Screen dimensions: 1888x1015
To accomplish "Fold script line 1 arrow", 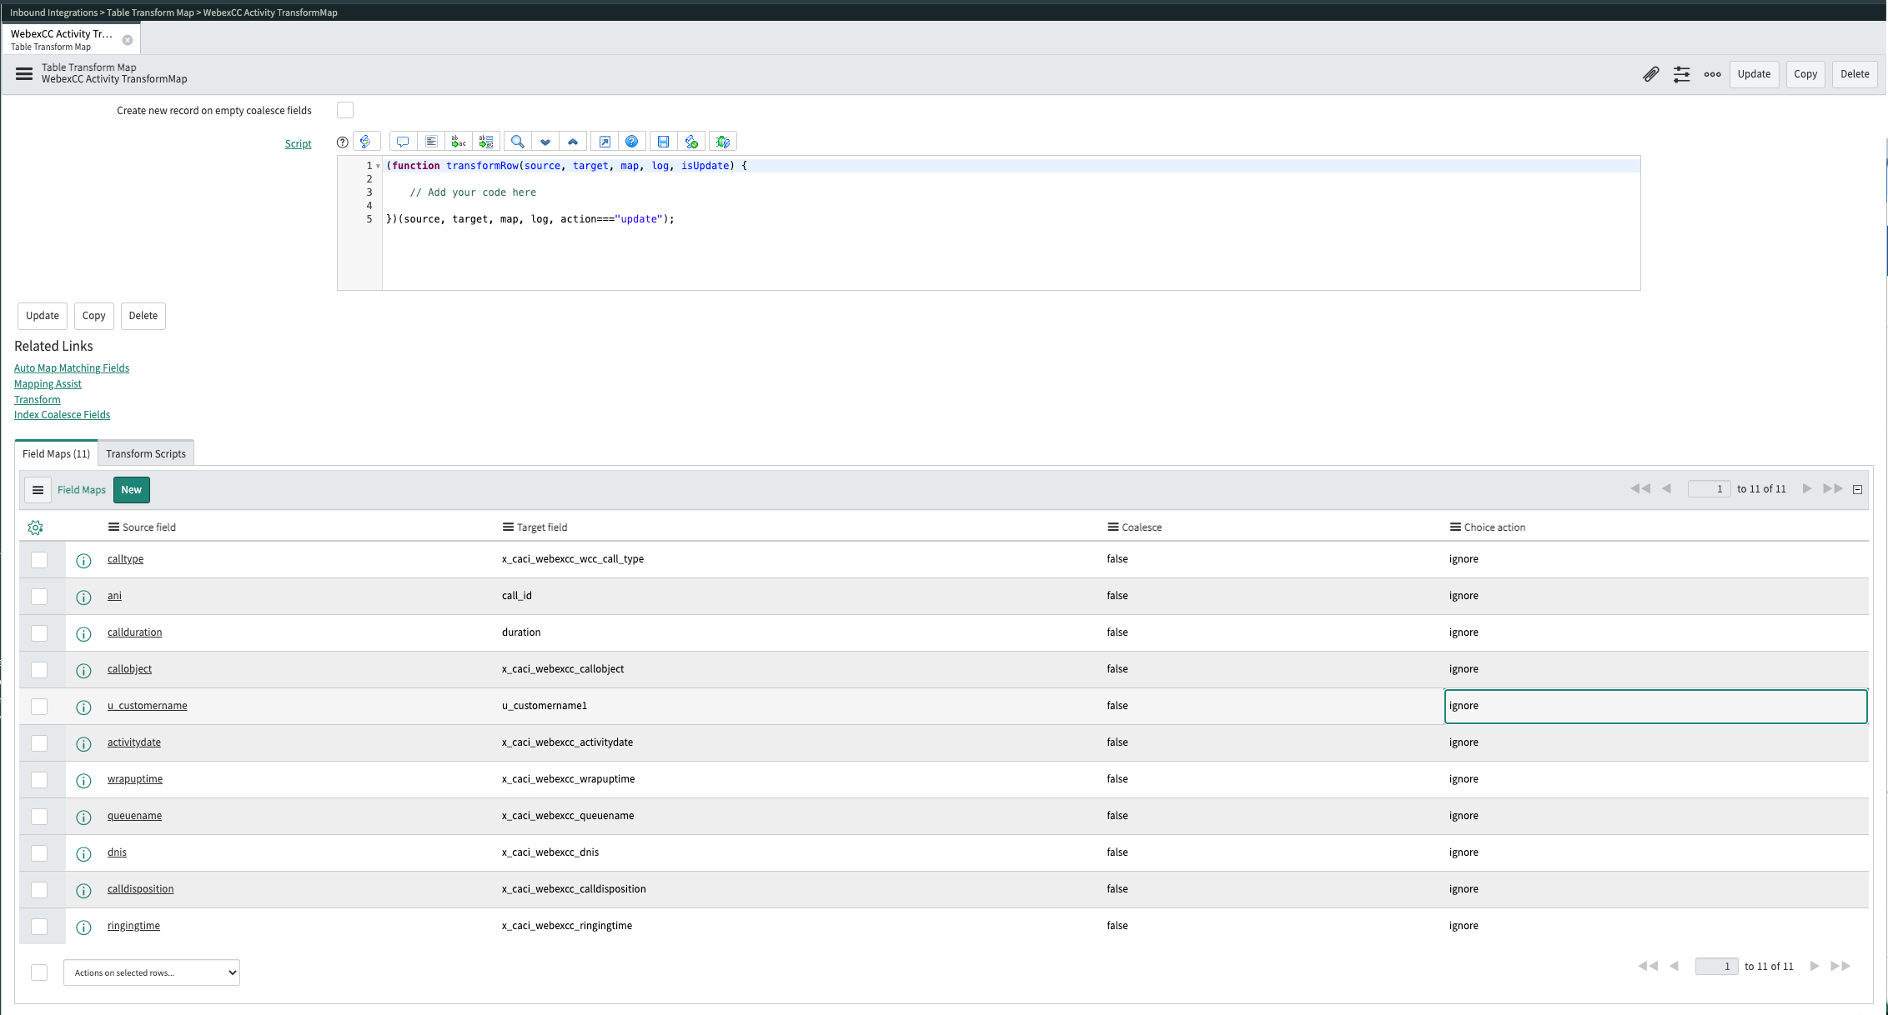I will coord(378,166).
